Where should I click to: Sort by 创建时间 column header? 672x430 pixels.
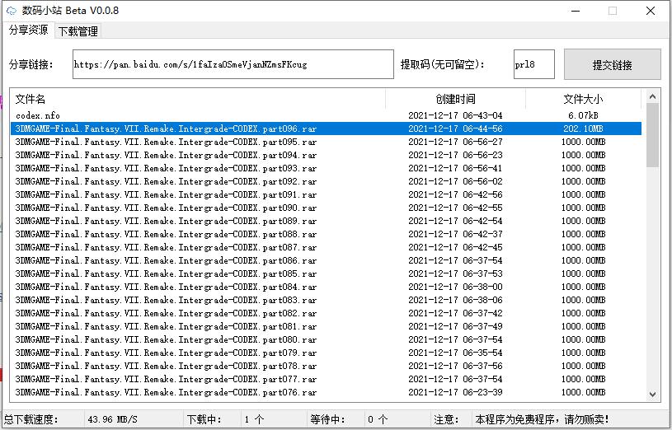(455, 99)
